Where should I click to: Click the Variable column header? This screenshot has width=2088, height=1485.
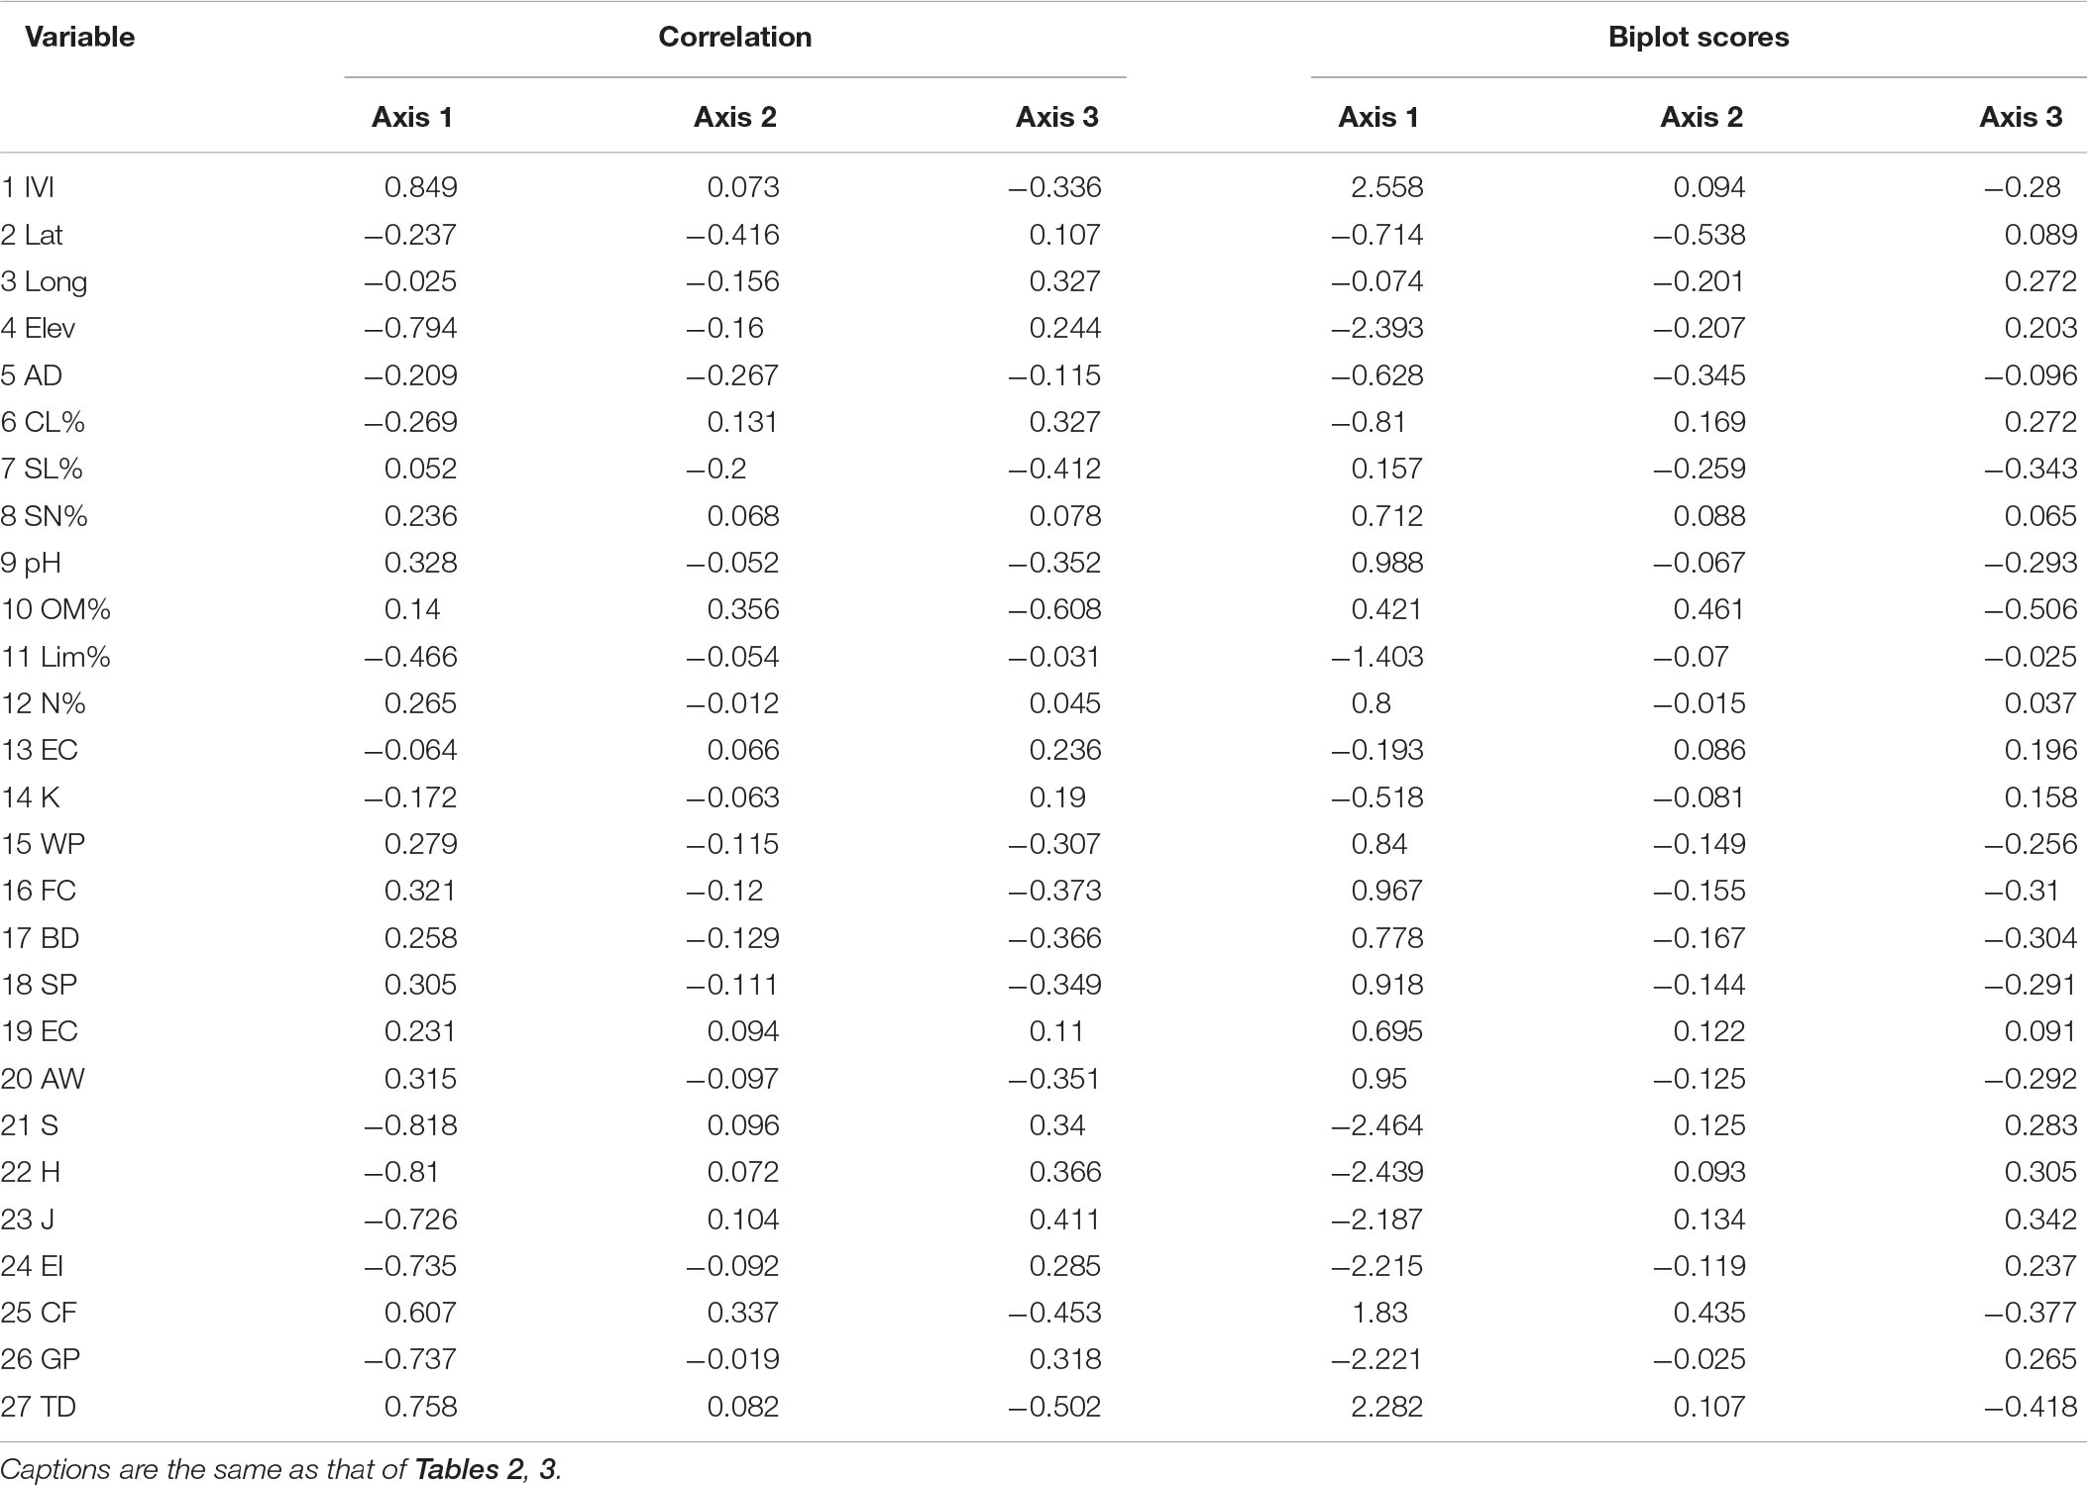(79, 38)
